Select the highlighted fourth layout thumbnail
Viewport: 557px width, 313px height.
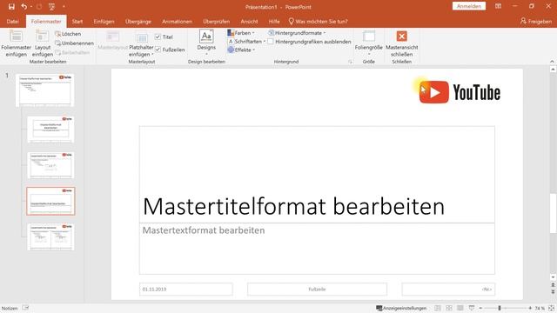tap(50, 201)
